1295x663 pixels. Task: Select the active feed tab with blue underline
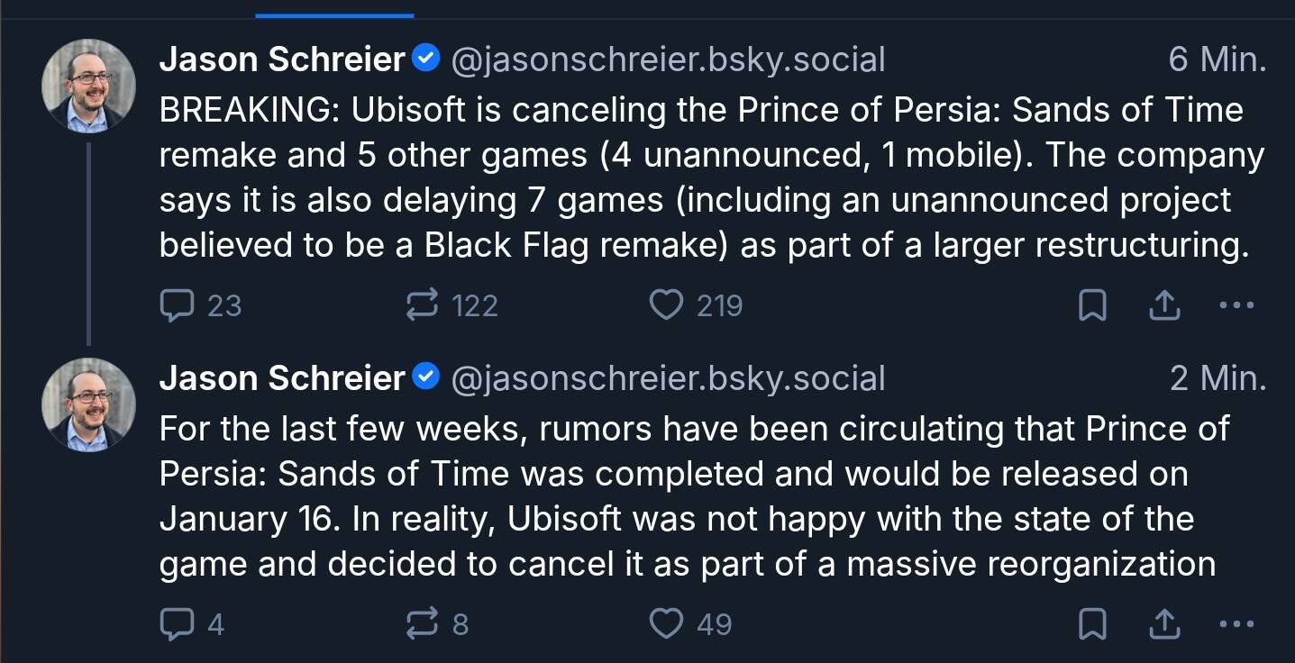[334, 9]
